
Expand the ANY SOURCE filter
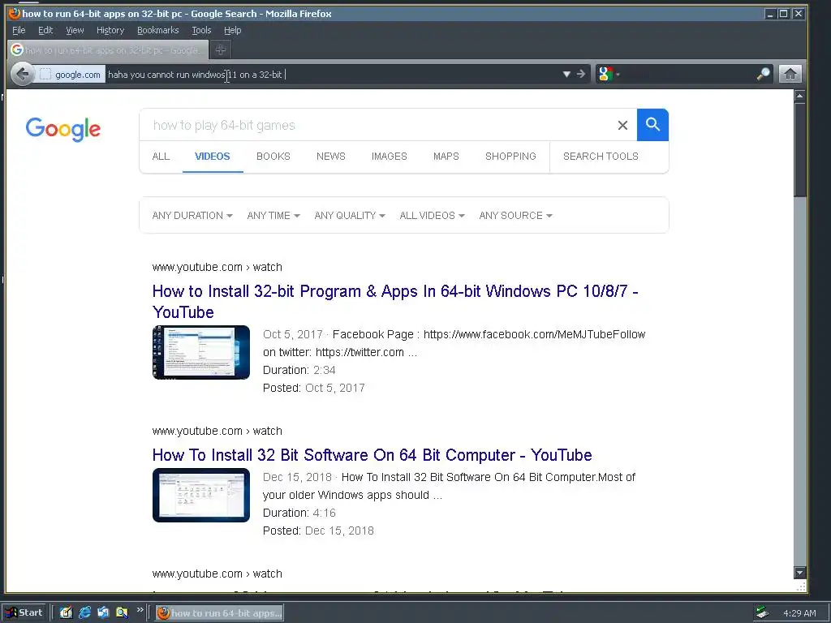(x=515, y=216)
